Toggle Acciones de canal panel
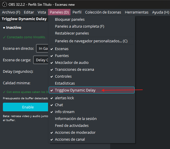This screenshot has width=170, height=149. click(x=91, y=139)
